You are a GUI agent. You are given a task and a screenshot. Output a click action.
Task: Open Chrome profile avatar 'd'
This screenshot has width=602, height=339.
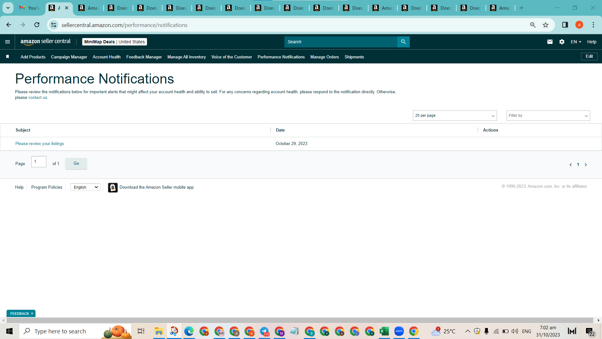click(x=579, y=25)
